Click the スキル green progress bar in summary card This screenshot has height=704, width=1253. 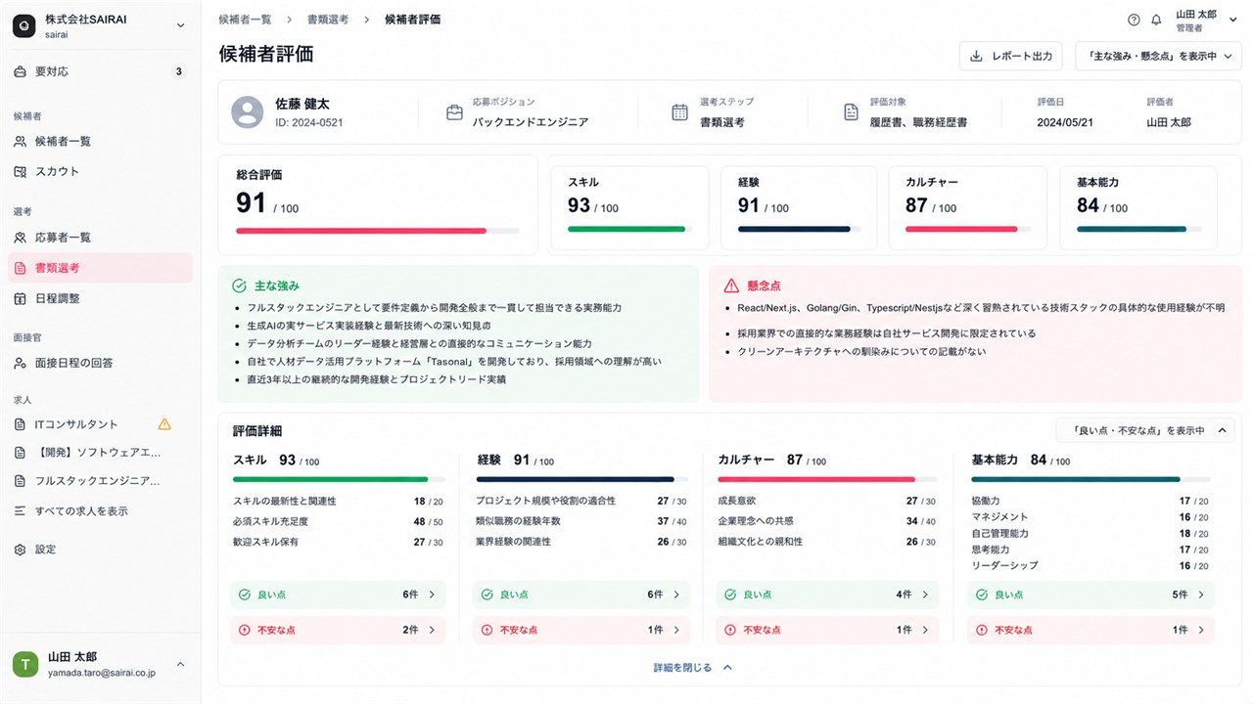tap(629, 229)
